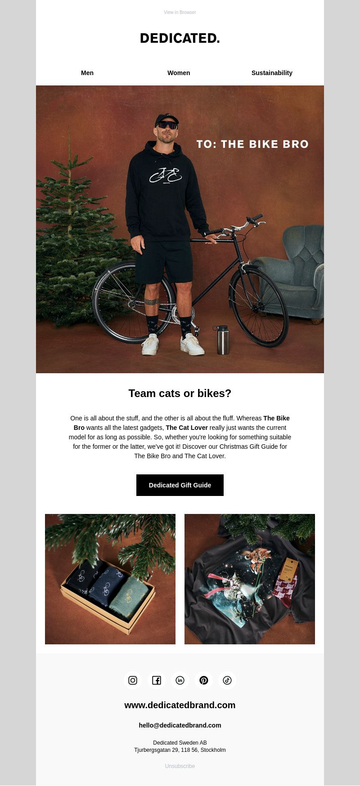Click the DEDICATED. brand logo
Image resolution: width=360 pixels, height=786 pixels.
pos(180,38)
